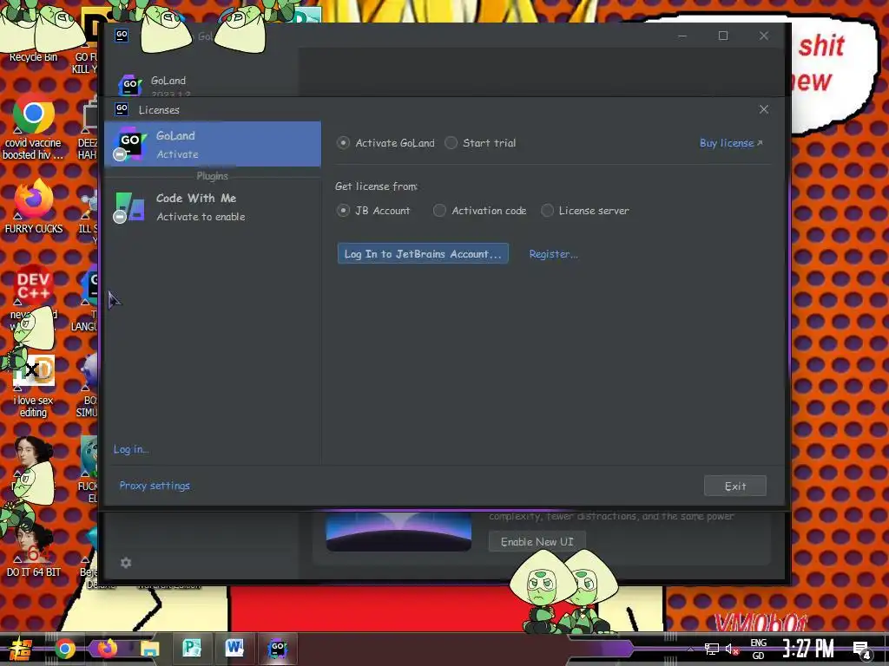Select Code With Me plugin entry
The height and width of the screenshot is (666, 889).
point(213,206)
